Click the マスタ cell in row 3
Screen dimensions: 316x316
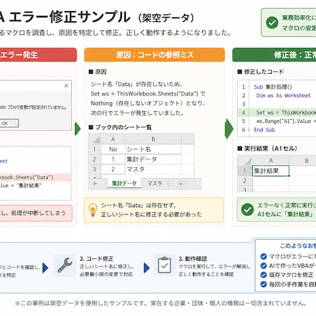pyautogui.click(x=153, y=169)
